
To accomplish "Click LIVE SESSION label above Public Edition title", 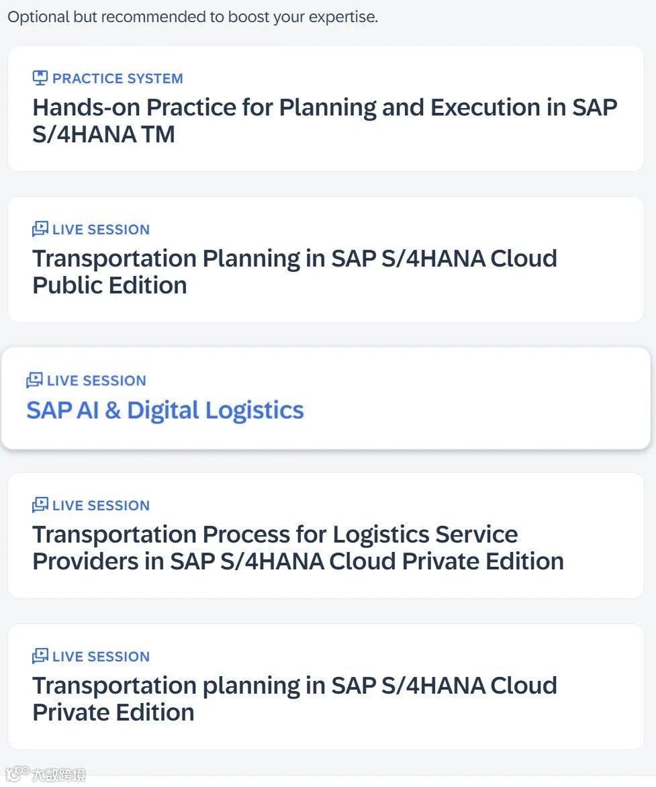I will point(101,230).
